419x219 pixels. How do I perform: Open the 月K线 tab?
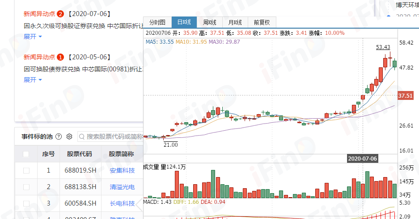pyautogui.click(x=235, y=22)
